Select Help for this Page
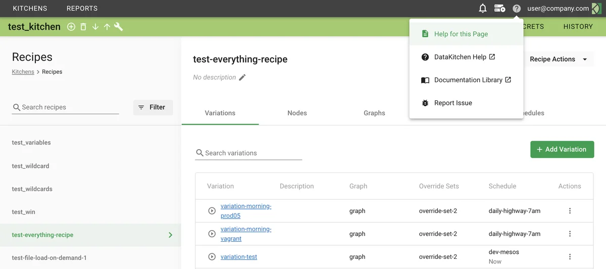This screenshot has width=606, height=269. 461,34
